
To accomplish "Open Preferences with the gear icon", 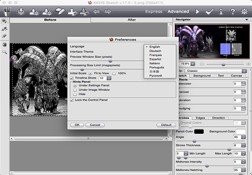I will 244,11.
